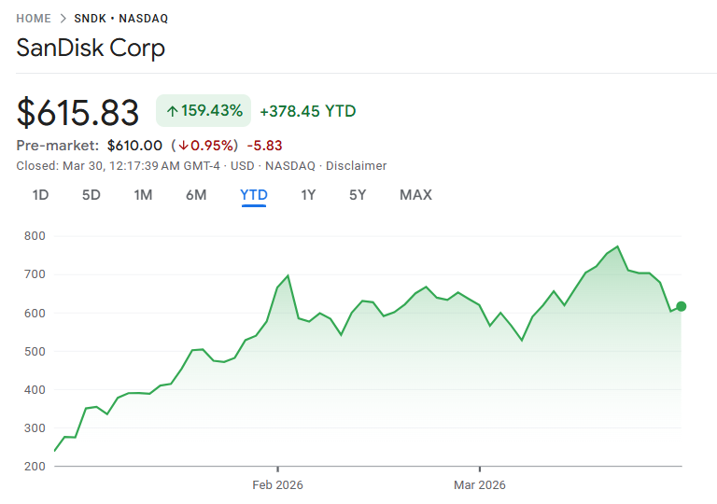Click the $615.83 price value
The height and width of the screenshot is (504, 717).
78,112
